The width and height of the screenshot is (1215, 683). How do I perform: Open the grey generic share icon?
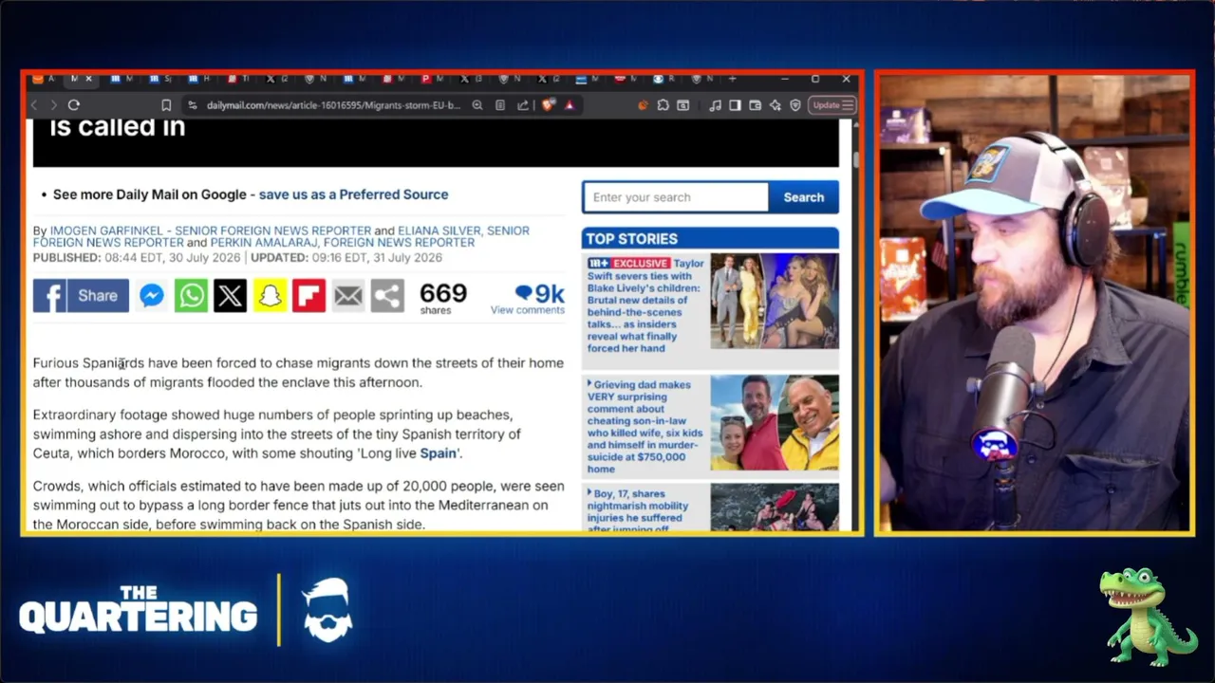coord(387,296)
